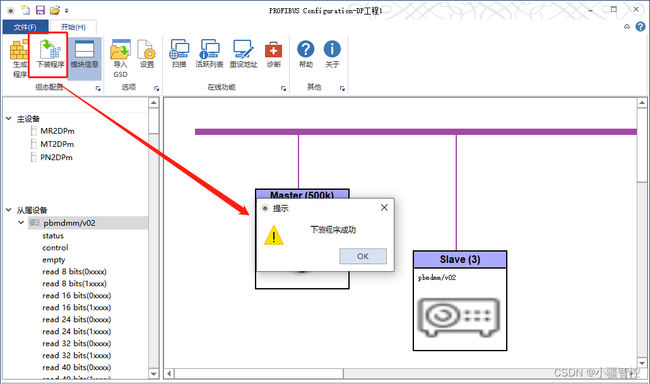
Task: Select the empty module
Action: (x=54, y=260)
